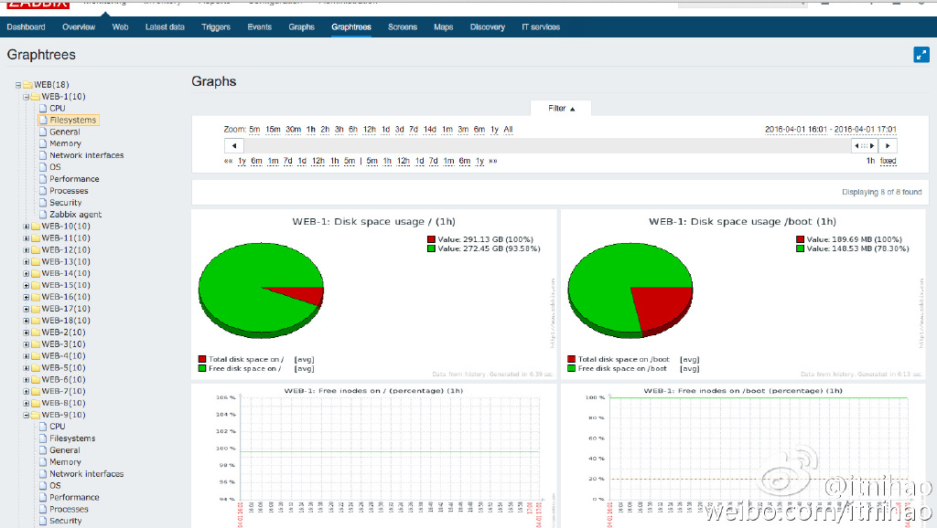Expand the WEB-2(10) node

click(27, 333)
